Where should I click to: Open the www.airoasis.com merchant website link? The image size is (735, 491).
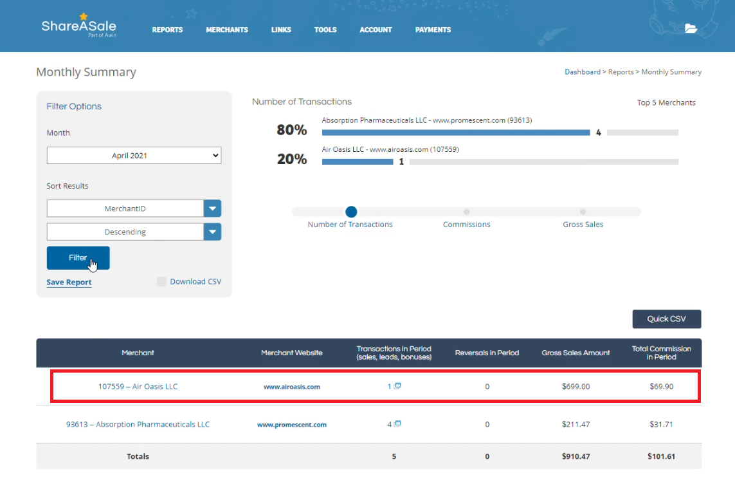[291, 387]
